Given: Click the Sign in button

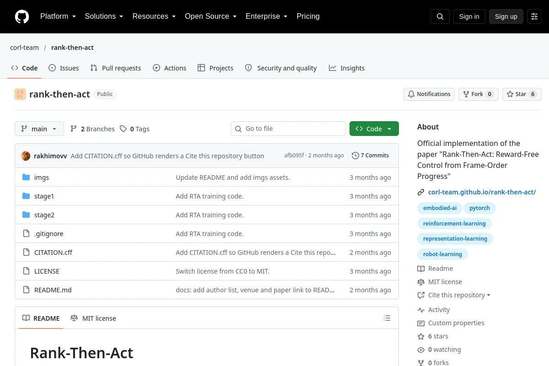Looking at the screenshot, I should [469, 16].
